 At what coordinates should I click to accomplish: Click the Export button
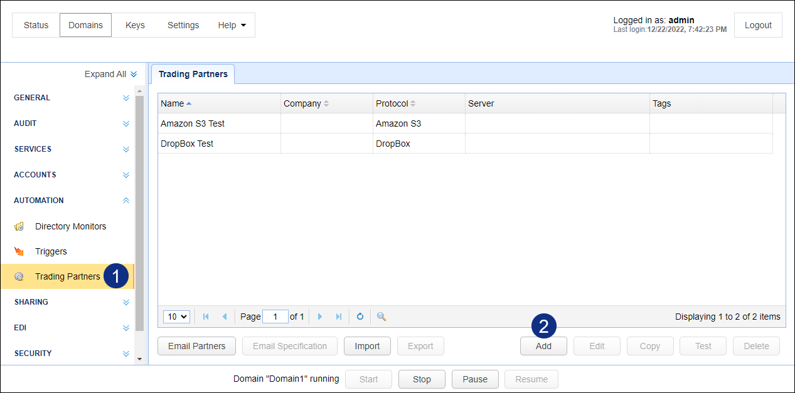coord(420,346)
